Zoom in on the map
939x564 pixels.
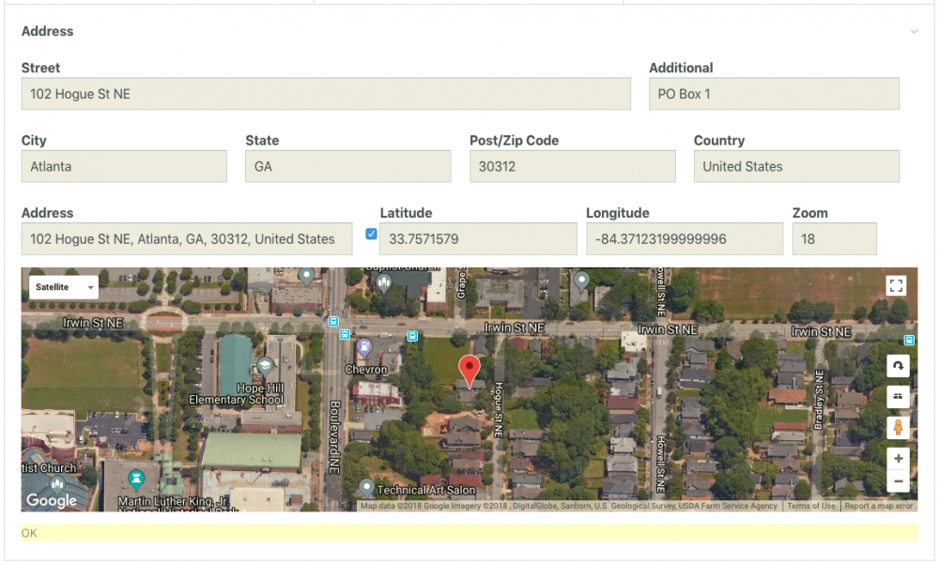898,459
